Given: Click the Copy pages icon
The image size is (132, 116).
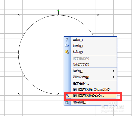Looking at the screenshot, I should (x=67, y=46).
